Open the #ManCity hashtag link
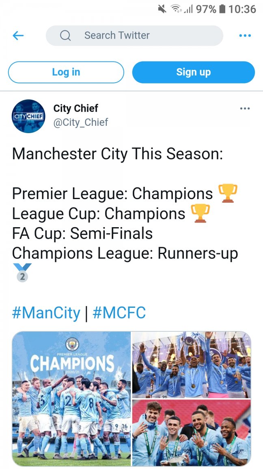Viewport: 263px width, 469px height. click(46, 313)
